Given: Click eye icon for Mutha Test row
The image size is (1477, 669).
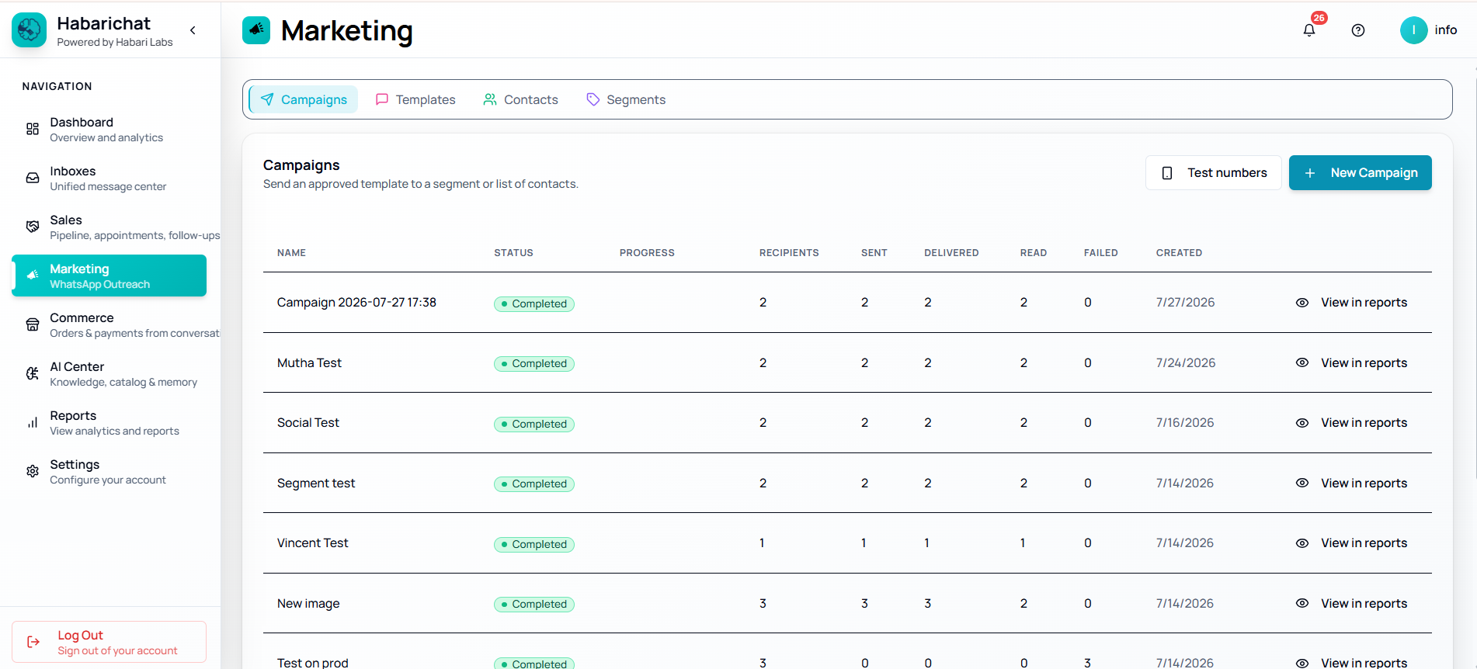Looking at the screenshot, I should [x=1302, y=362].
